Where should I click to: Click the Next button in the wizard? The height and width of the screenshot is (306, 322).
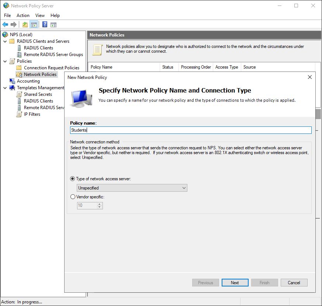[235, 283]
